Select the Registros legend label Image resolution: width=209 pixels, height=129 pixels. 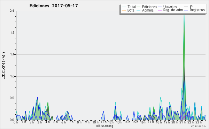197,10
